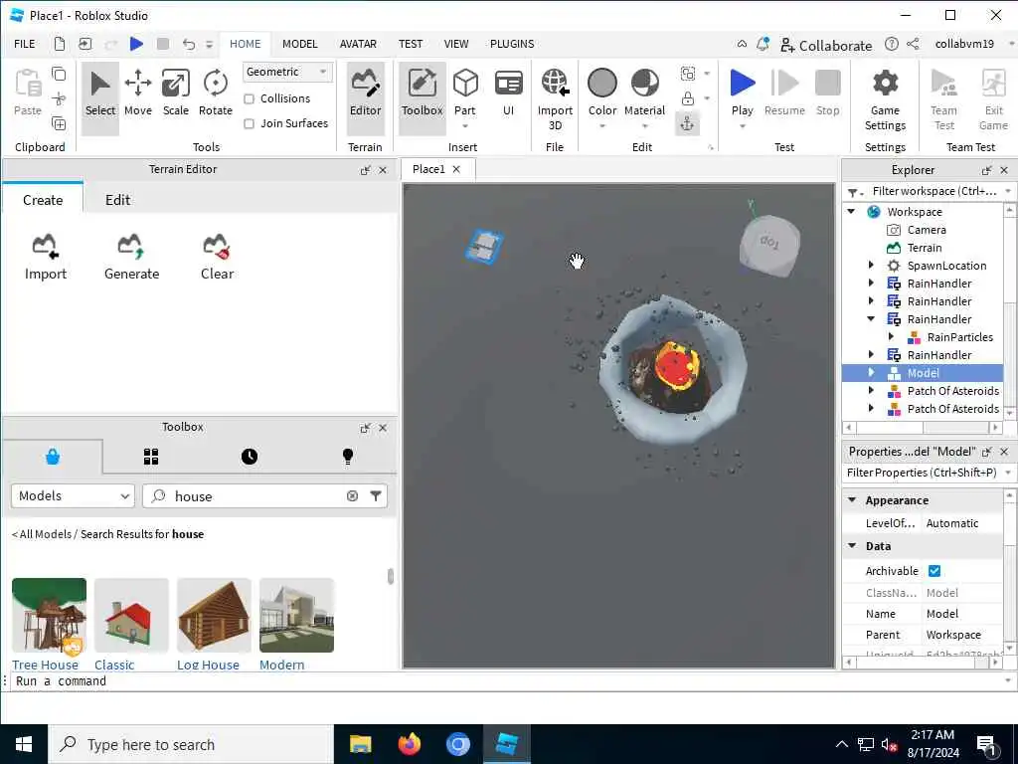Click the Copy clipboard icon

point(59,74)
